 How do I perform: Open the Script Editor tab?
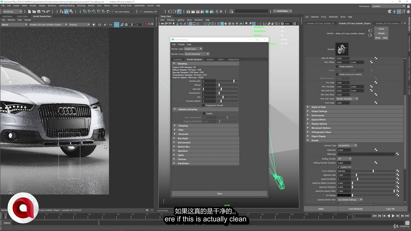point(23,16)
